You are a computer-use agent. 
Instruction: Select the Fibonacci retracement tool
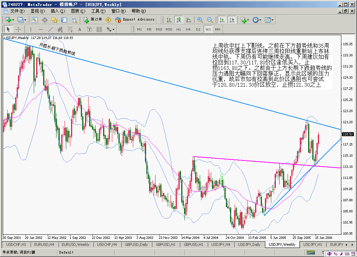coord(70,29)
